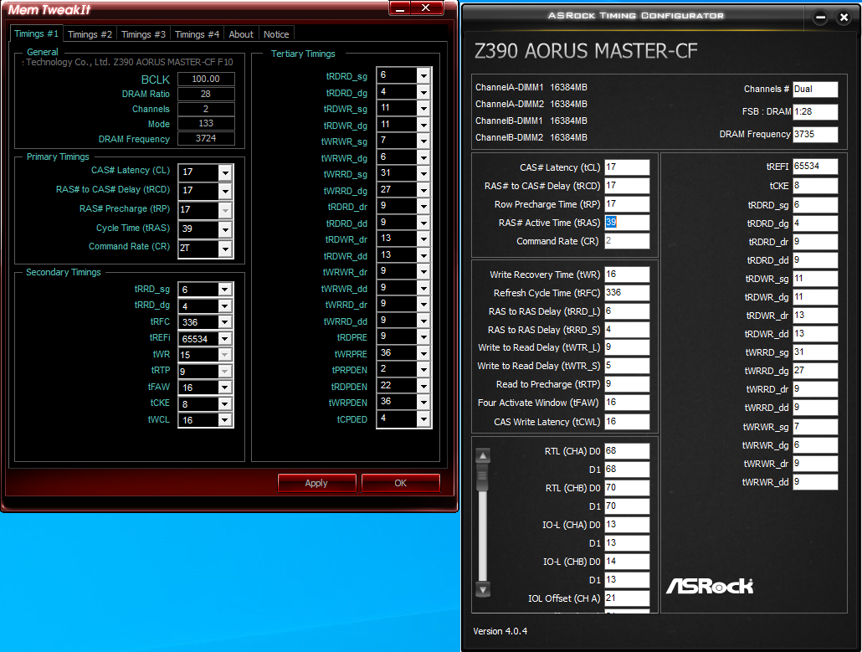The width and height of the screenshot is (862, 652).
Task: Open the tRDWR_dr dropdown in Tertiary Timings
Action: (423, 239)
